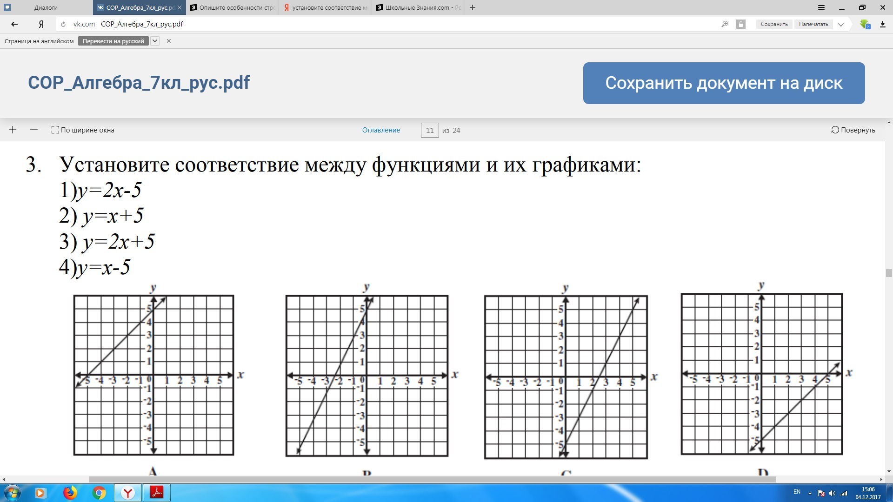This screenshot has height=502, width=893.
Task: Launch Firefox from the taskbar
Action: [70, 493]
